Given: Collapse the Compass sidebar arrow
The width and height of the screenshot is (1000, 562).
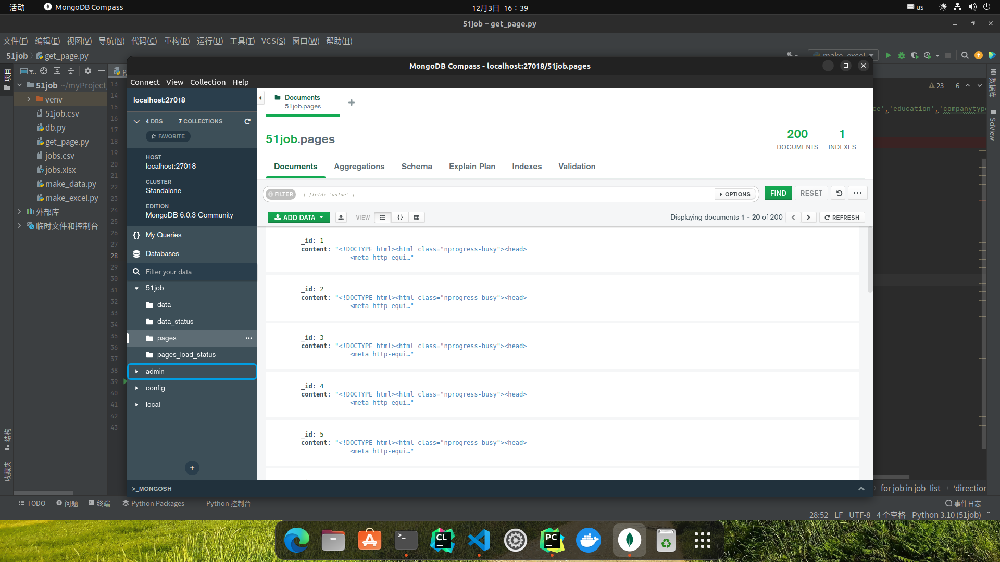Looking at the screenshot, I should (260, 98).
